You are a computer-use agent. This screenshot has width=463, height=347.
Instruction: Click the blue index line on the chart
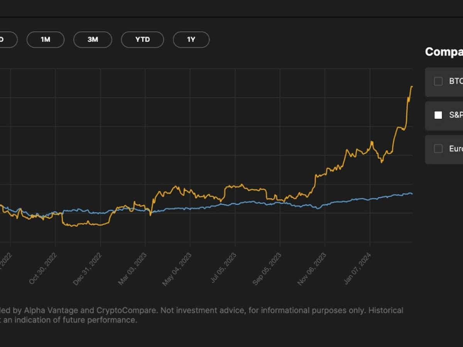pyautogui.click(x=270, y=202)
